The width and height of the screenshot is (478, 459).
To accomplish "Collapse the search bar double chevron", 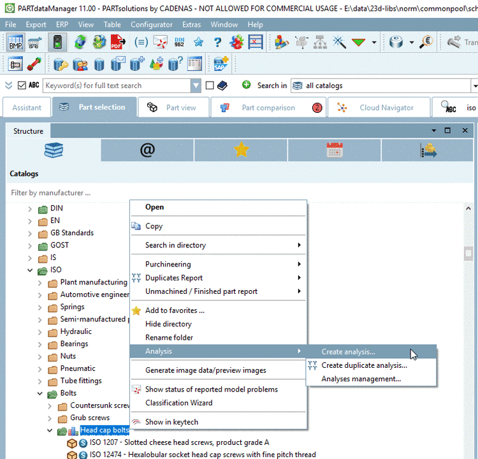I will point(8,85).
